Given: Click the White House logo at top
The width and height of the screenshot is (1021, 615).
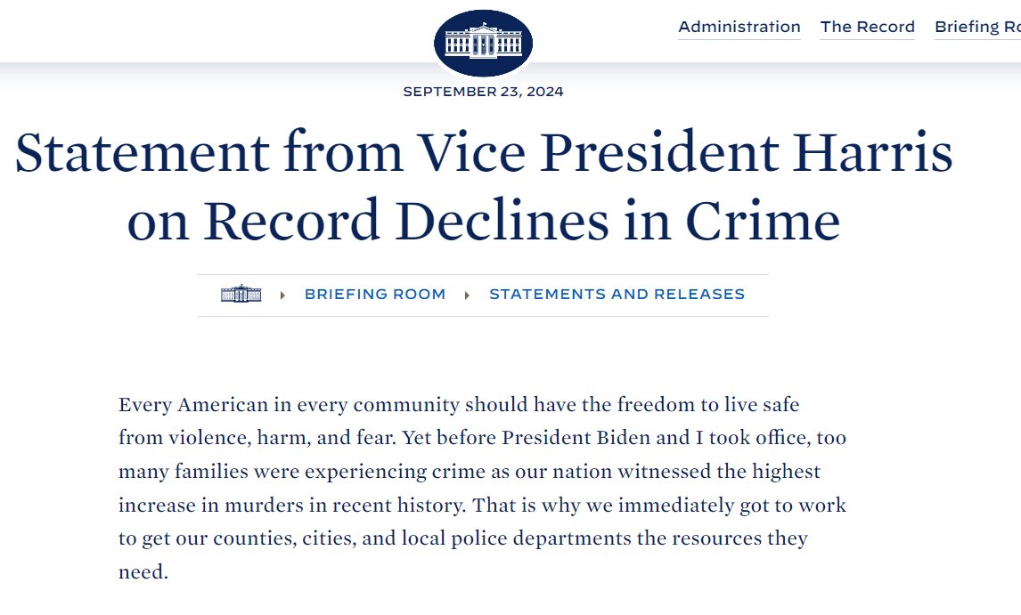Looking at the screenshot, I should pos(483,43).
